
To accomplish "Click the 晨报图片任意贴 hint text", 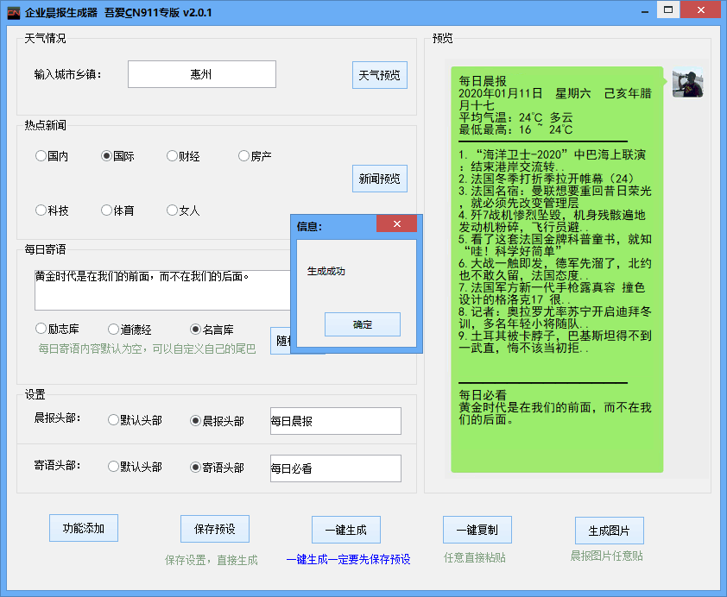I will pos(606,556).
